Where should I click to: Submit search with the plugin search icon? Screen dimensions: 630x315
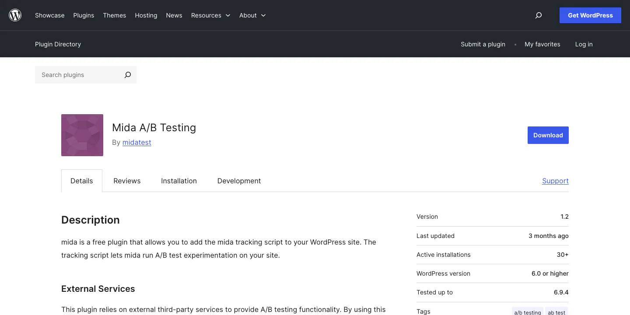coord(128,75)
